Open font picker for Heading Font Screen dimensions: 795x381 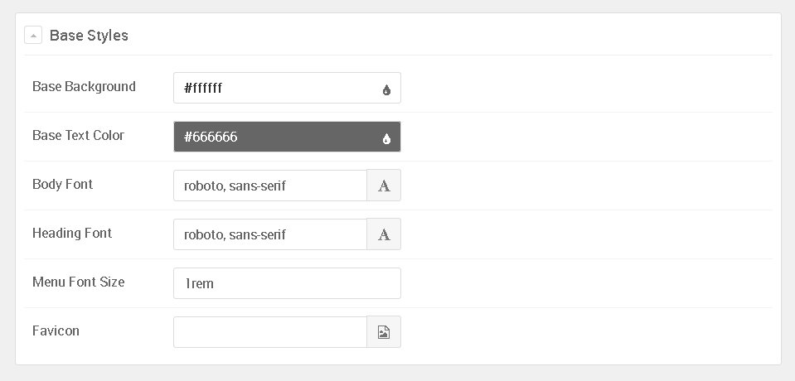pyautogui.click(x=384, y=234)
